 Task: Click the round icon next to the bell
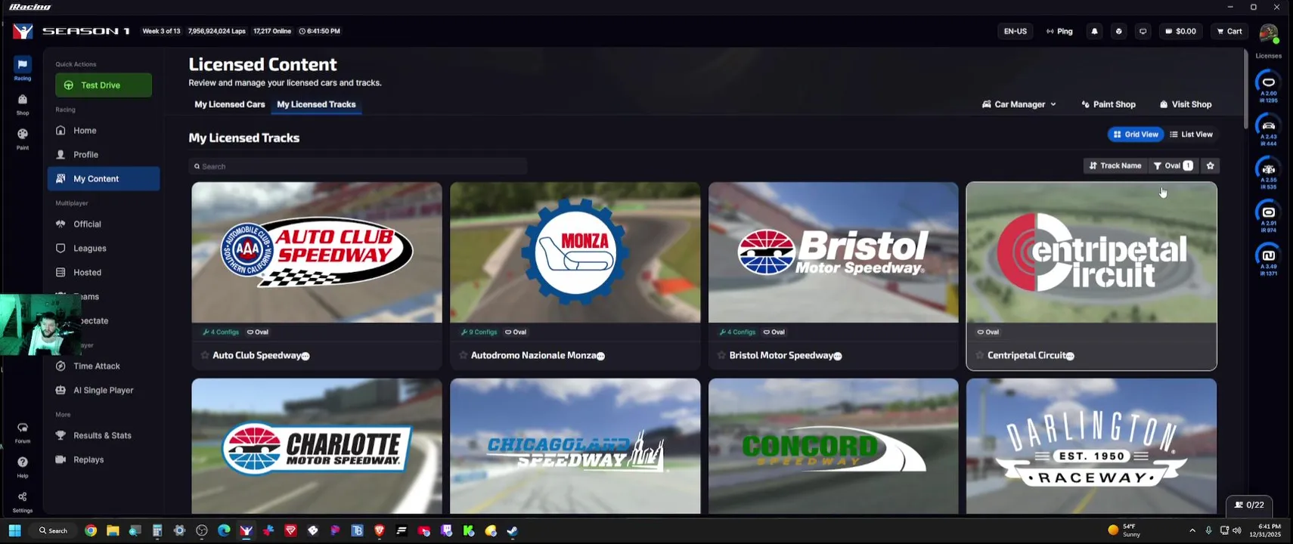click(1118, 31)
